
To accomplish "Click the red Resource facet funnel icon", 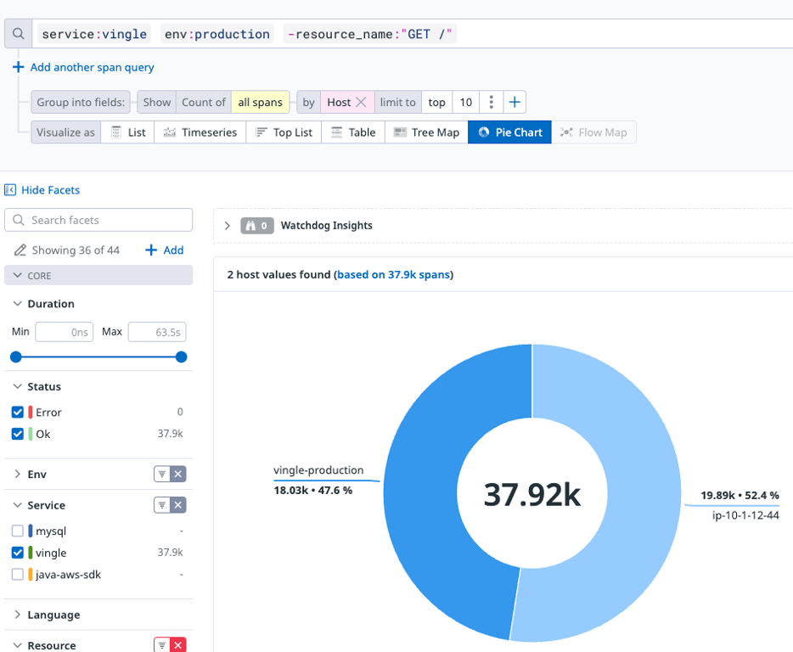I will [162, 645].
